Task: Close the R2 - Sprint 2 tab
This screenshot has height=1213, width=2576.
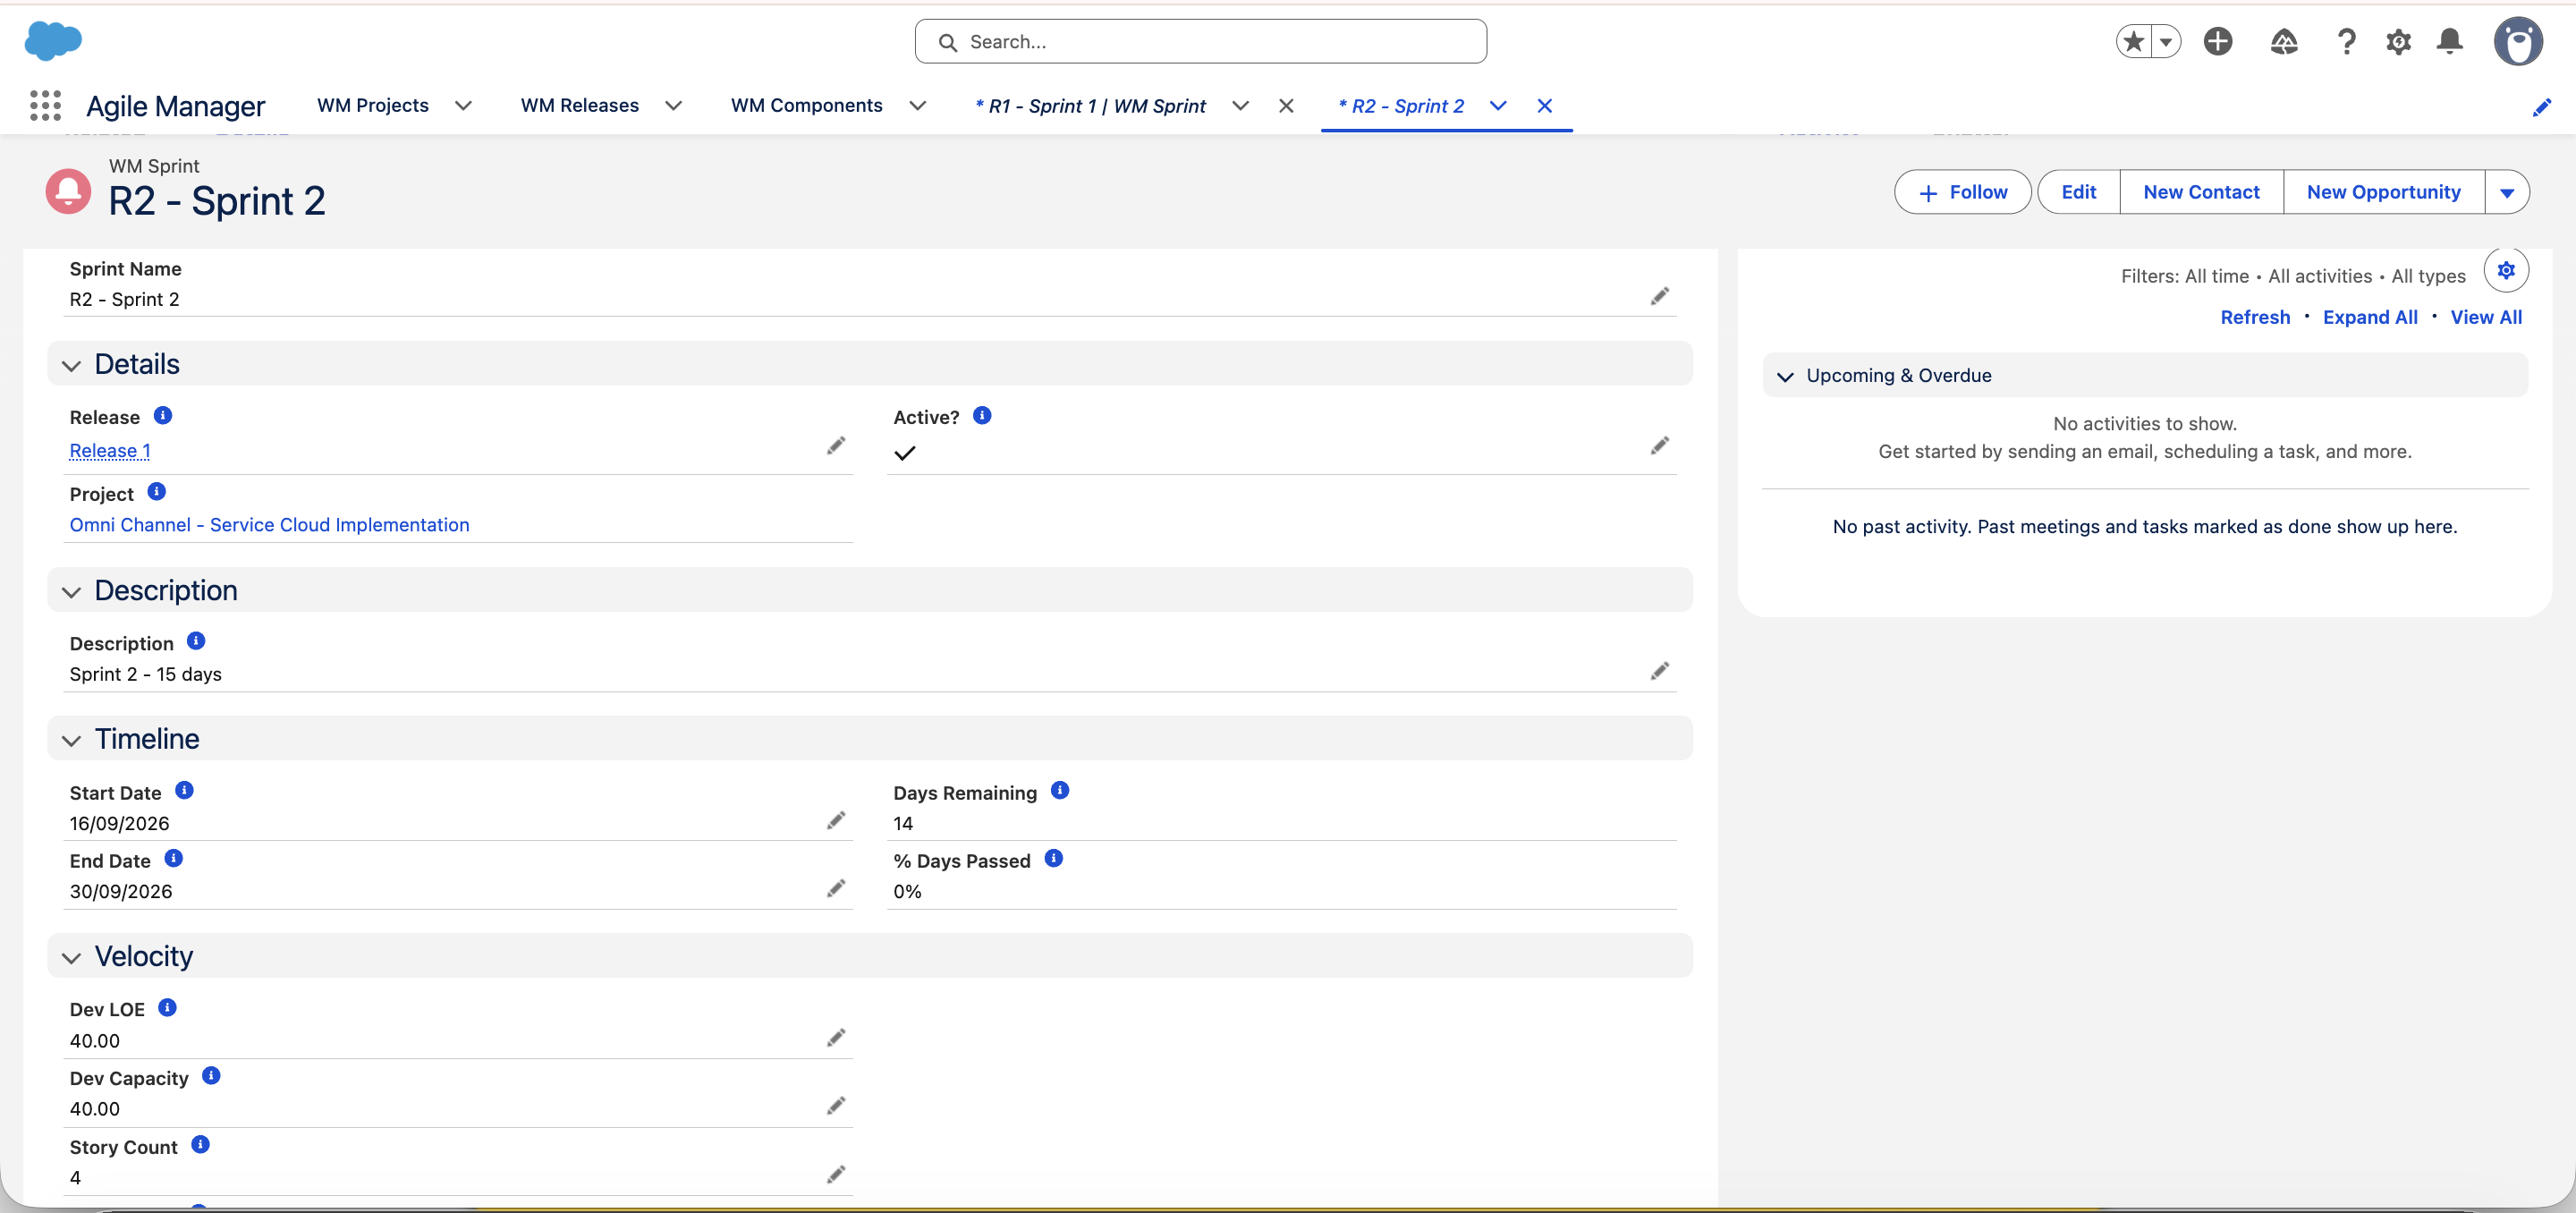Action: click(x=1545, y=105)
